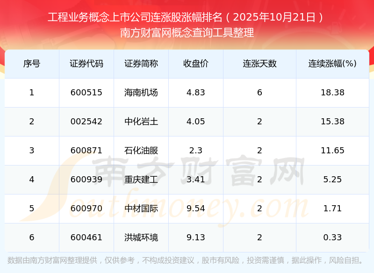Viewport: 374px width, 273px height.
Task: Click the 连涨天数 column header
Action: (259, 64)
